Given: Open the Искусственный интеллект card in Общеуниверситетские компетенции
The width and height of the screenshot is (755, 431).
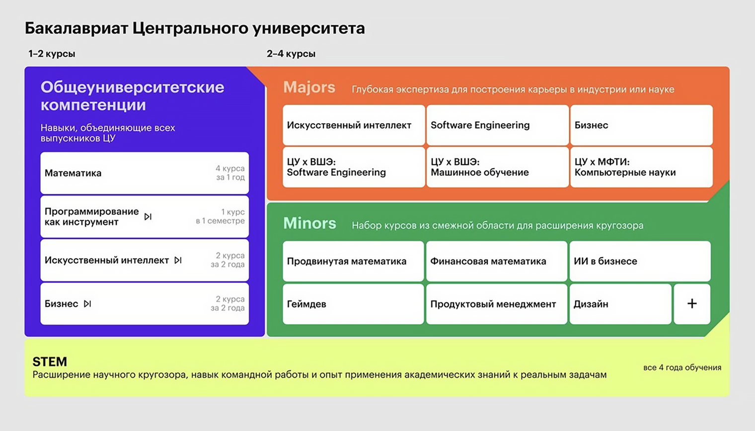Looking at the screenshot, I should coord(145,260).
